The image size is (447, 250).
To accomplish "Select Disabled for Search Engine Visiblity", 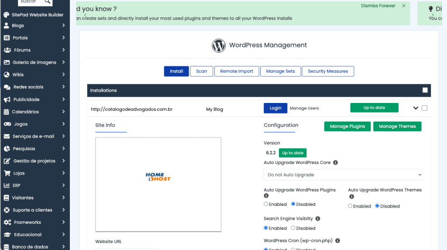I will [293, 228].
